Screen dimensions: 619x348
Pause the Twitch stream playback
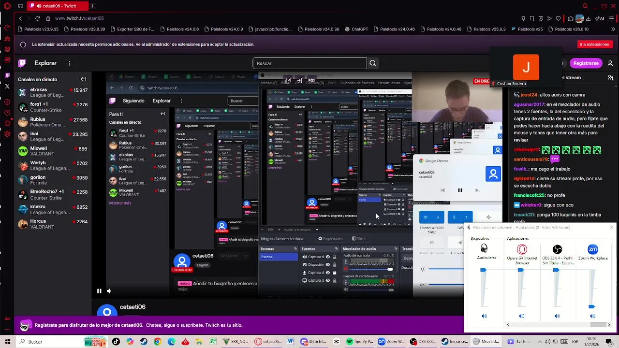click(99, 291)
